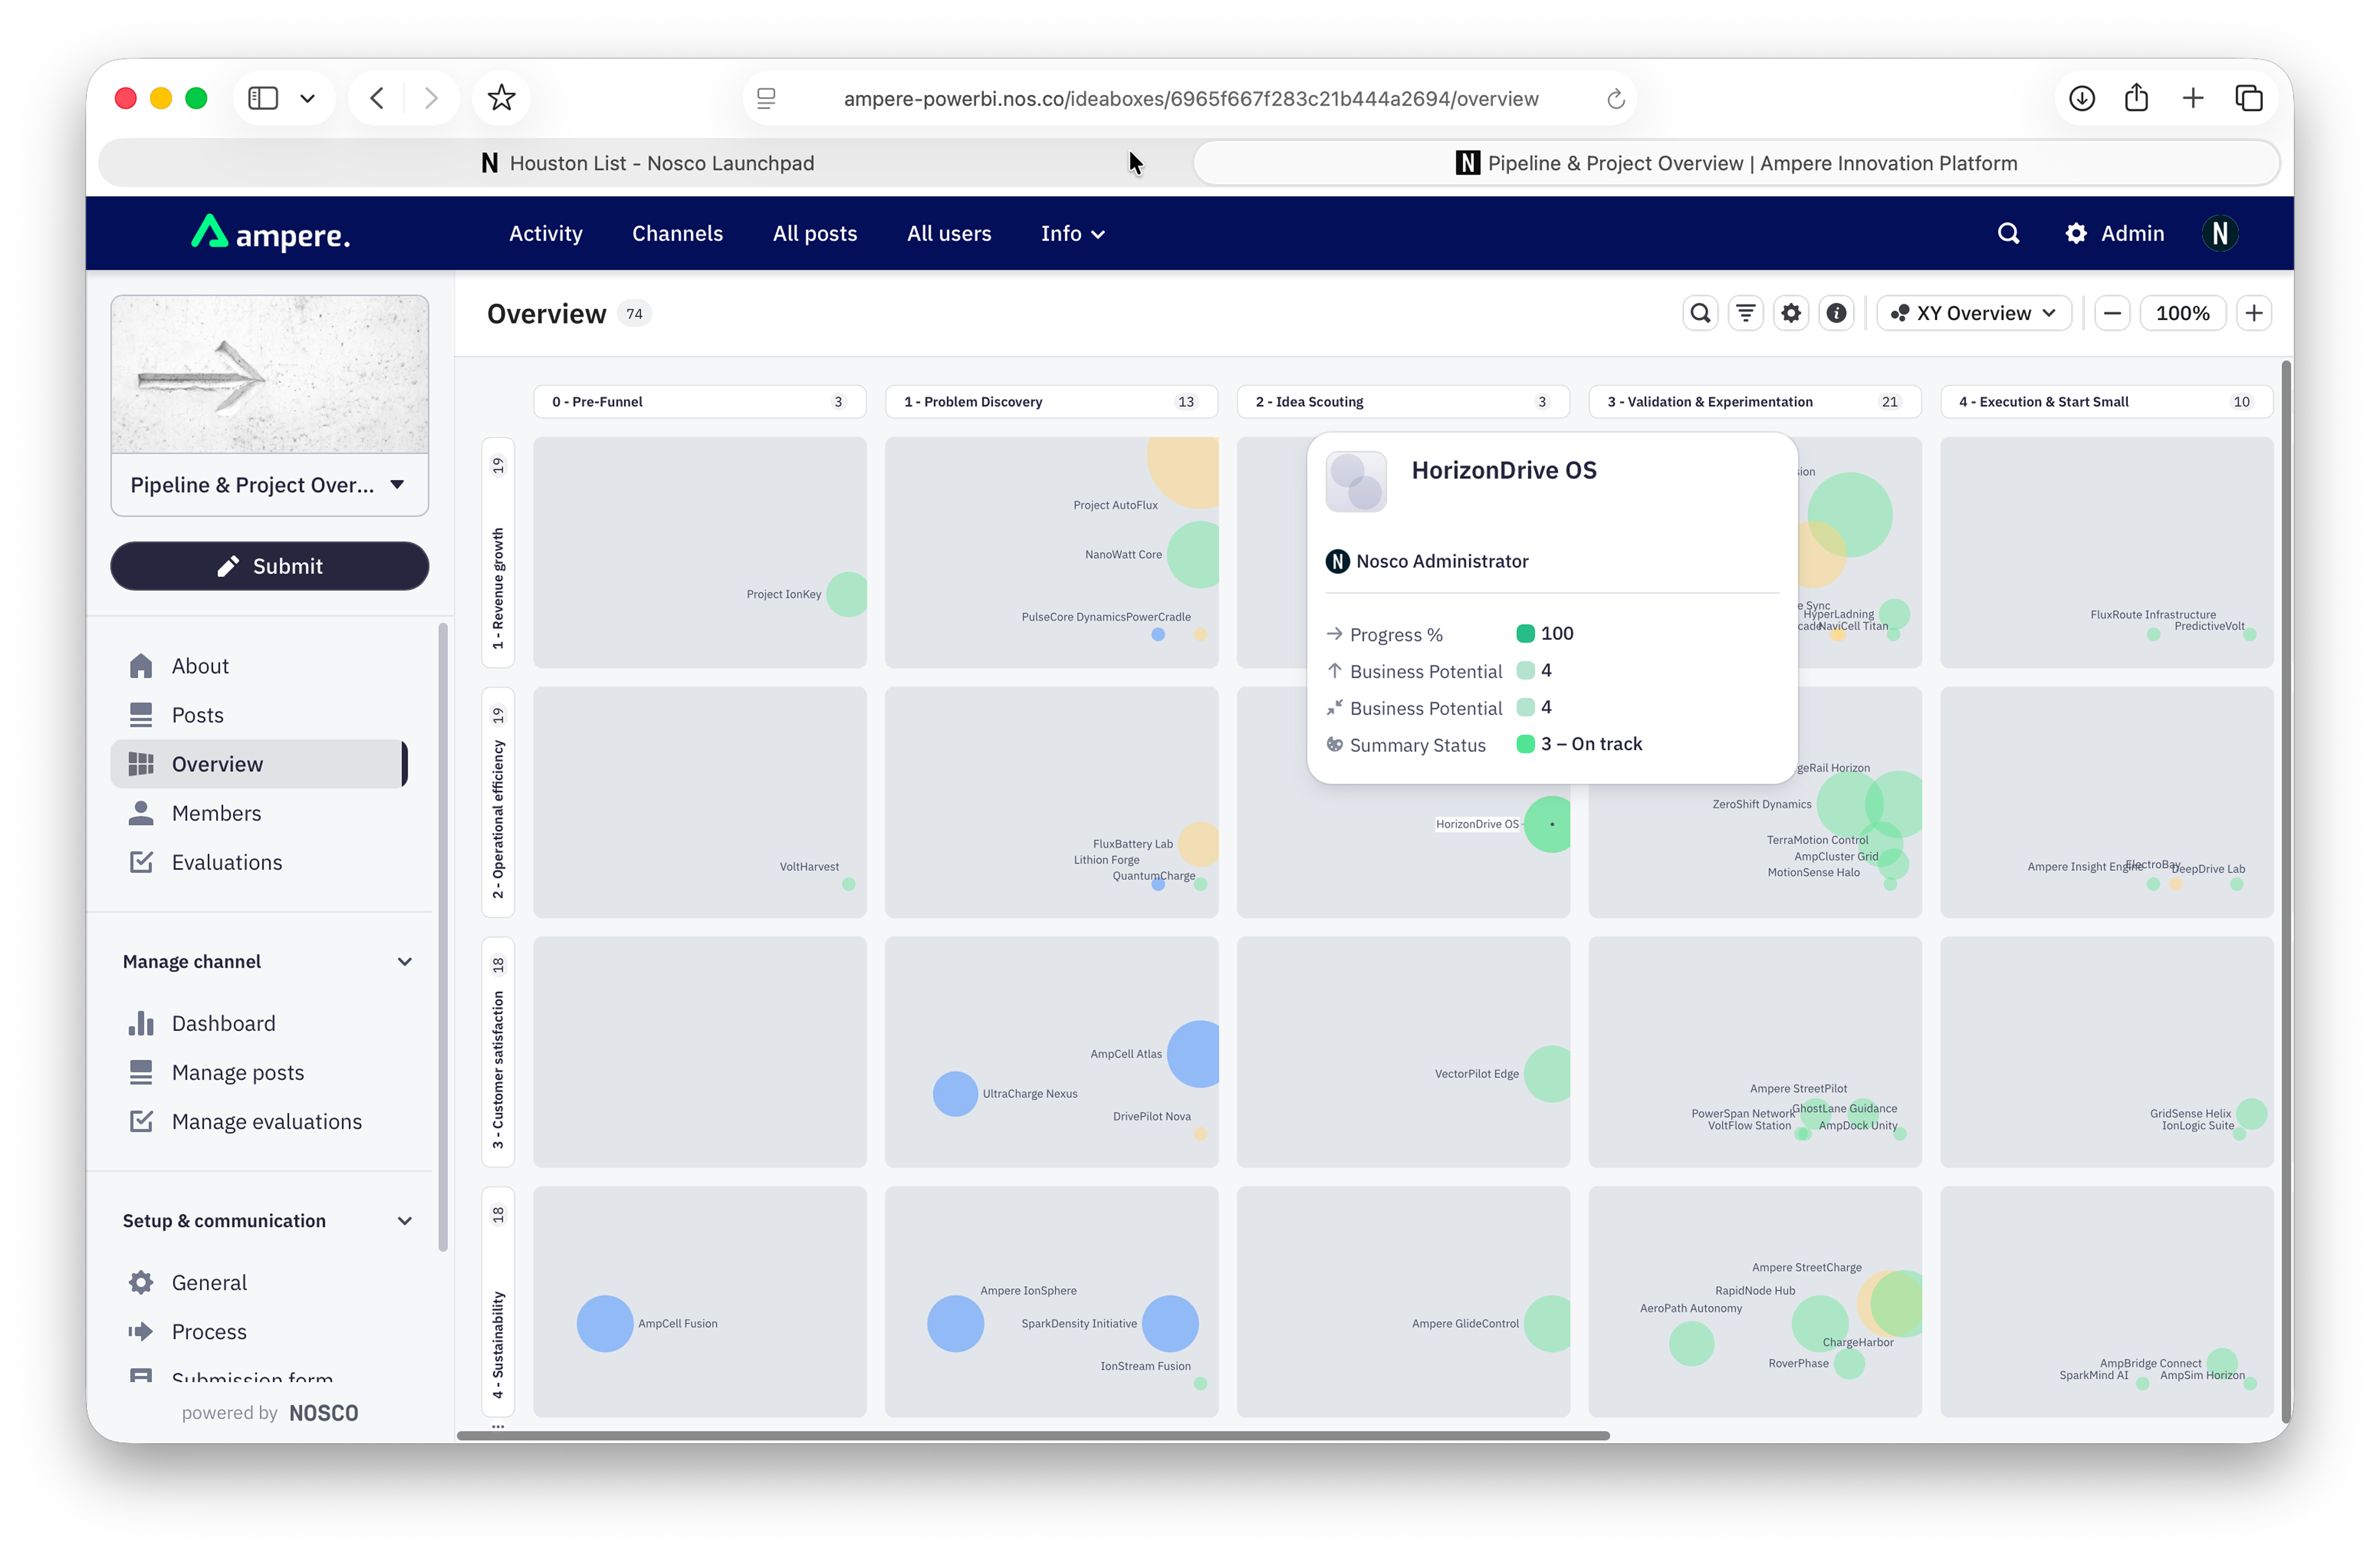
Task: Open the Process item in Setup & communication
Action: tap(209, 1331)
